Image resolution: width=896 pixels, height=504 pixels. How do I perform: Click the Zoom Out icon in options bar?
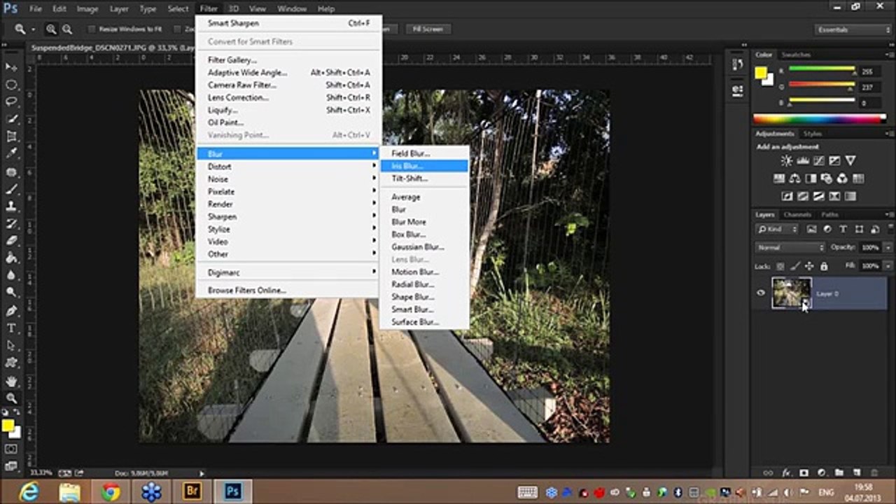(67, 29)
